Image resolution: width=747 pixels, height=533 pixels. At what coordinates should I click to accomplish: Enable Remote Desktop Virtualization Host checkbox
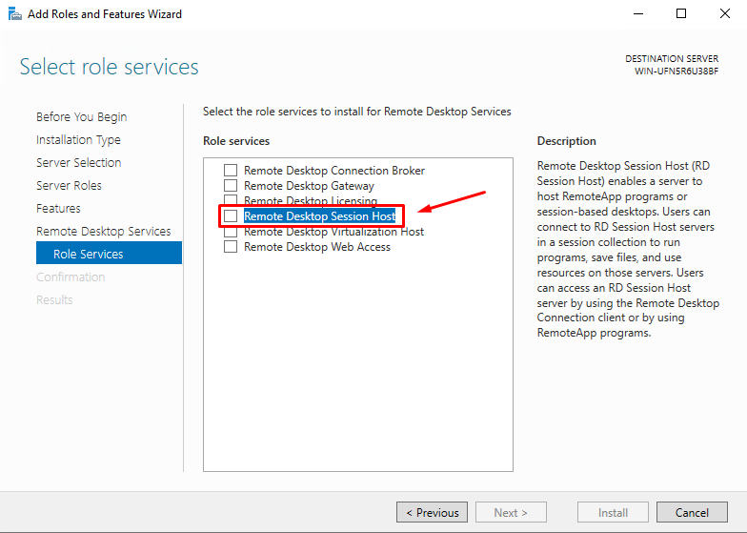[230, 232]
